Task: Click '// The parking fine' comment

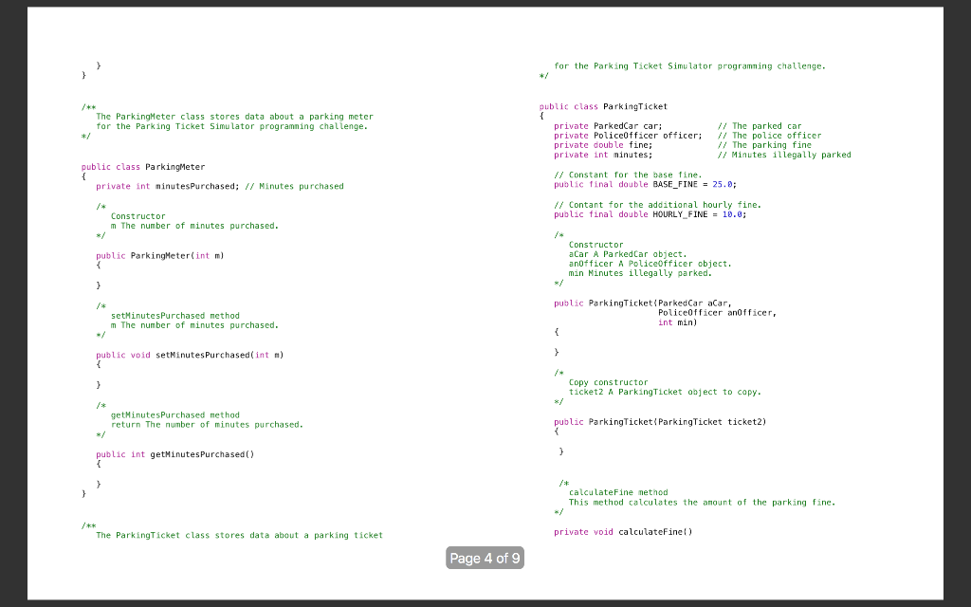Action: click(764, 145)
